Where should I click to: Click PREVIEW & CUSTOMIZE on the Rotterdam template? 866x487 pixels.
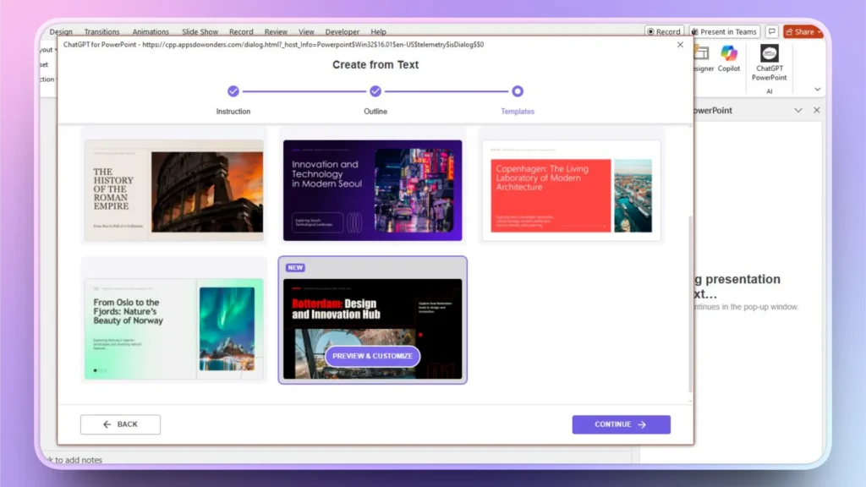pos(372,356)
